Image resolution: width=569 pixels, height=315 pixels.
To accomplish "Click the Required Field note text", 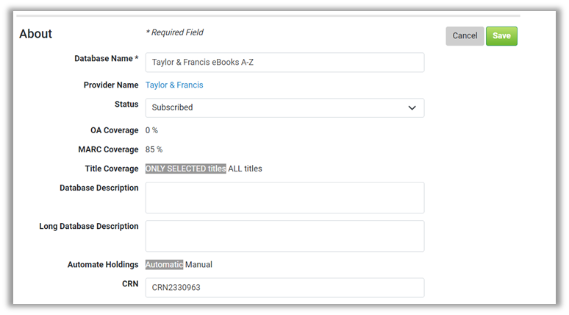I will click(174, 32).
